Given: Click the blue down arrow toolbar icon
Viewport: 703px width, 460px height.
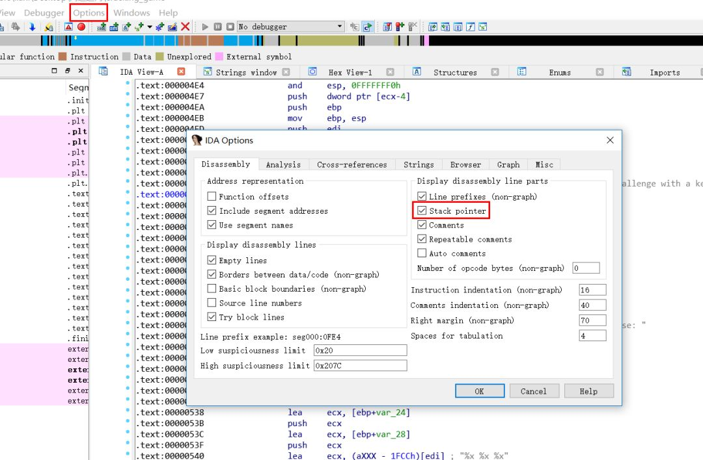Looking at the screenshot, I should [x=32, y=27].
